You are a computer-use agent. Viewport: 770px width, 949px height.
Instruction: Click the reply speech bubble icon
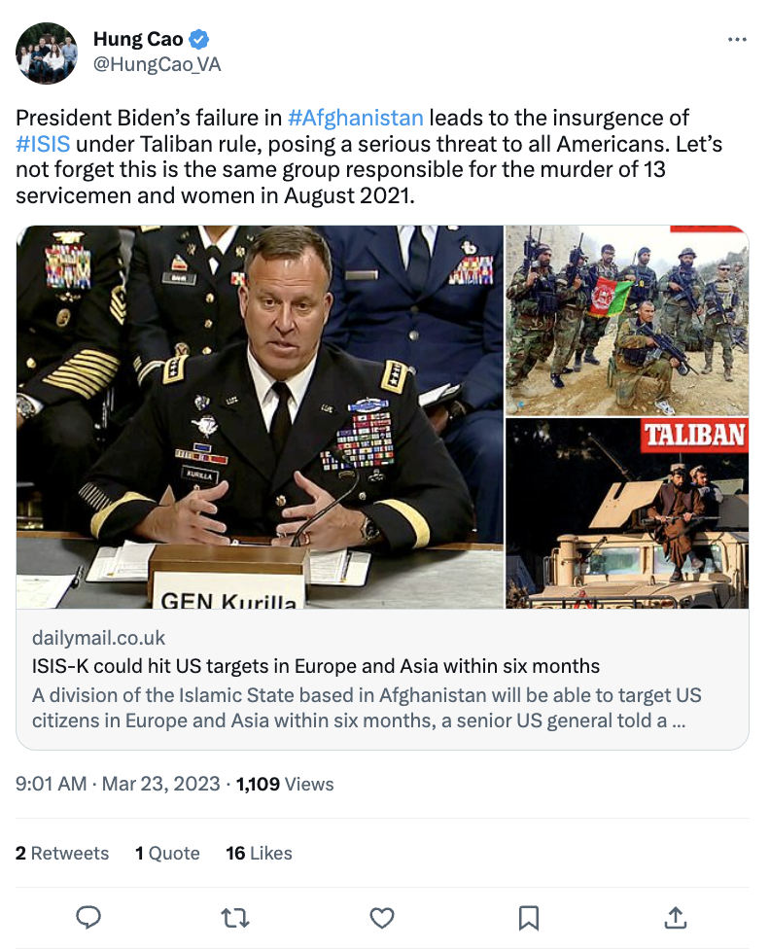[x=89, y=917]
